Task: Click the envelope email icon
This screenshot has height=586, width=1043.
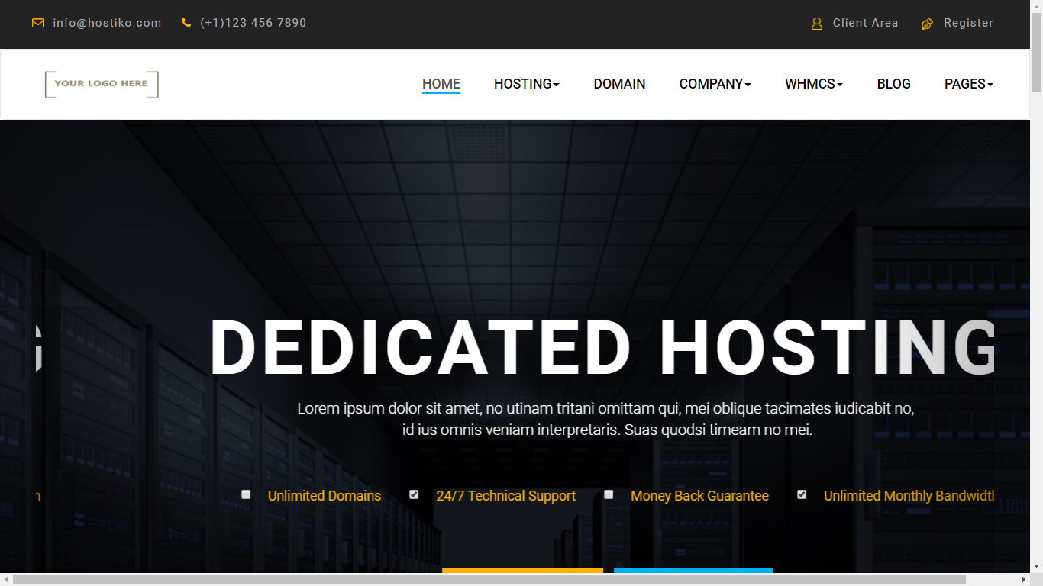Action: point(38,23)
